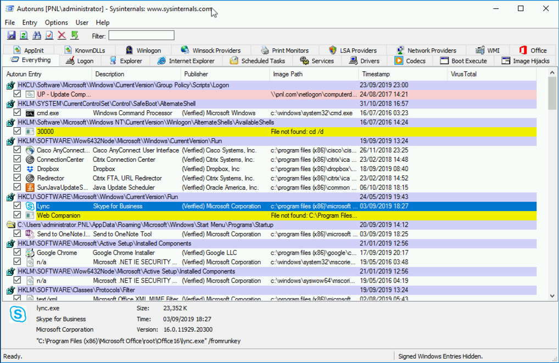Open the Help menu
The height and width of the screenshot is (363, 559).
click(103, 22)
